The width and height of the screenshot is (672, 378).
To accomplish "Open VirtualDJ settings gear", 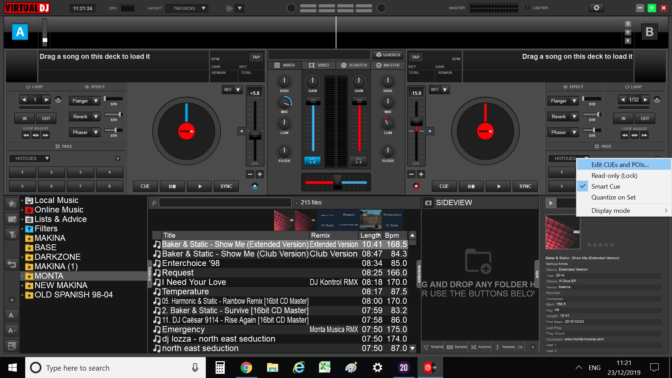I will [x=596, y=8].
